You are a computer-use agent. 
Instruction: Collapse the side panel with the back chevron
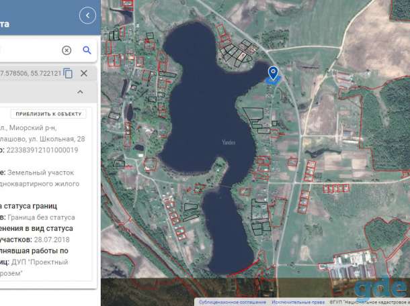[x=87, y=15]
